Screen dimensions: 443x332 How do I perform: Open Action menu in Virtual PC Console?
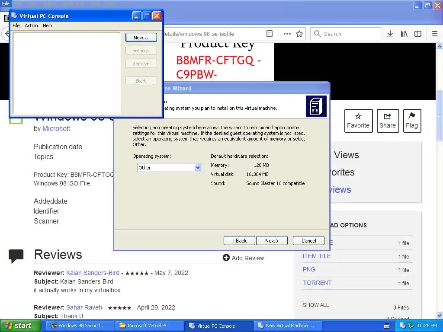pos(31,26)
